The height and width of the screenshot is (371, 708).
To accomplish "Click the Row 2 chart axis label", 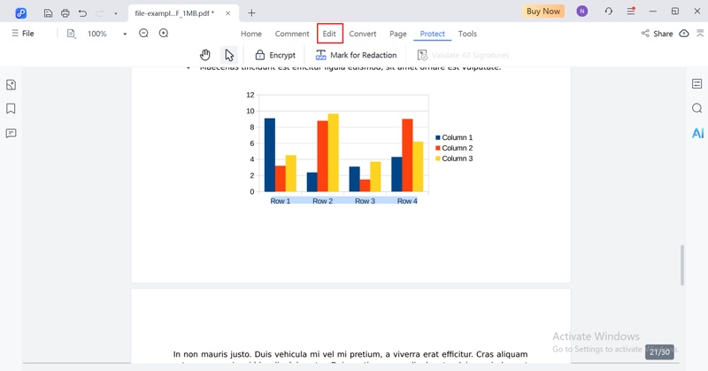I will pyautogui.click(x=322, y=201).
